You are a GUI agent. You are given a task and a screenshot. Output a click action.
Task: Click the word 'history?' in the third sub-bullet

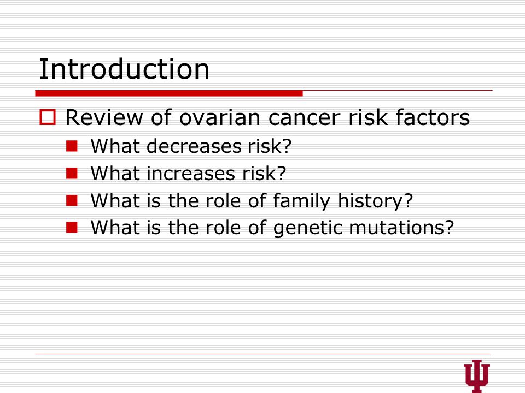tap(375, 201)
